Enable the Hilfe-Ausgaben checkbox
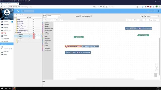The image size is (161, 90). [91, 16]
